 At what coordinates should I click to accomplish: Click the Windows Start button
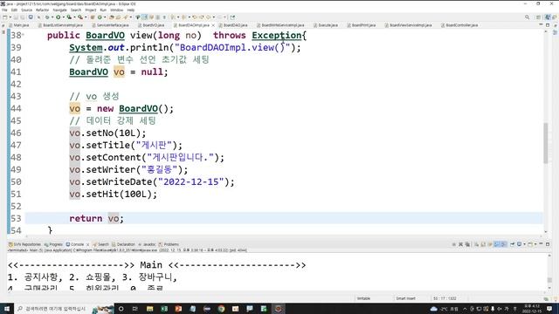click(x=7, y=309)
